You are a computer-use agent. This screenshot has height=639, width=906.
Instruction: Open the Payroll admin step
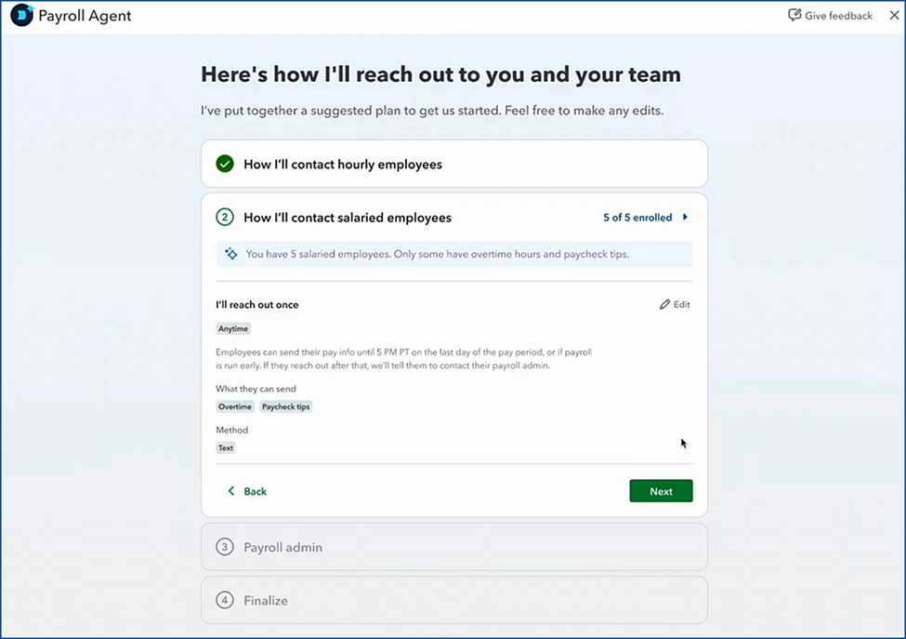454,547
